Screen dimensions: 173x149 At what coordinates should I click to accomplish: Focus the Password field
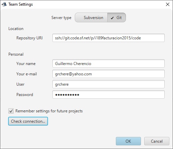pyautogui.click(x=109, y=95)
